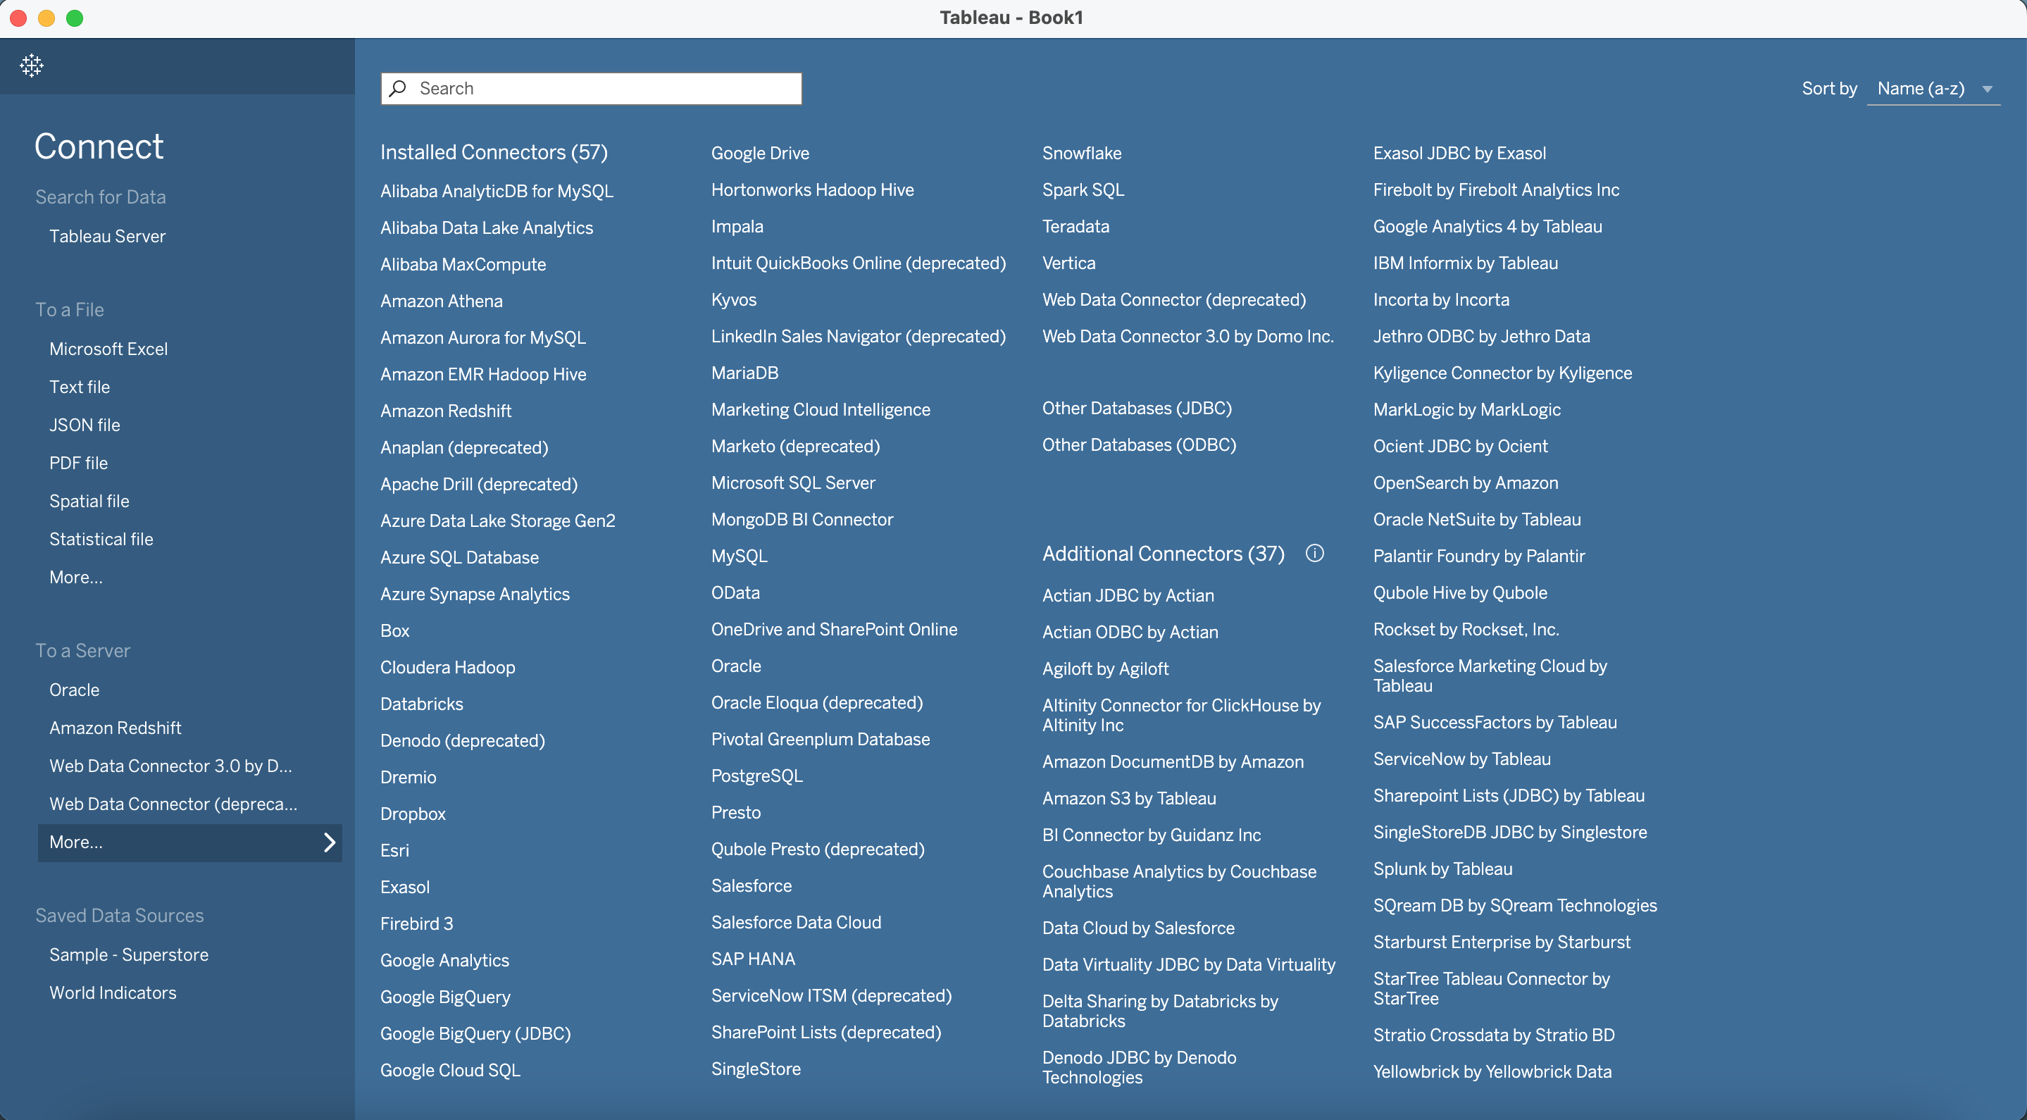This screenshot has width=2027, height=1120.
Task: Open the Name (a-z) sort dropdown
Action: coord(1933,88)
